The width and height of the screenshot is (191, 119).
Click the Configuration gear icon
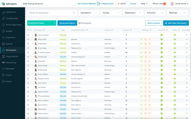click(3, 18)
